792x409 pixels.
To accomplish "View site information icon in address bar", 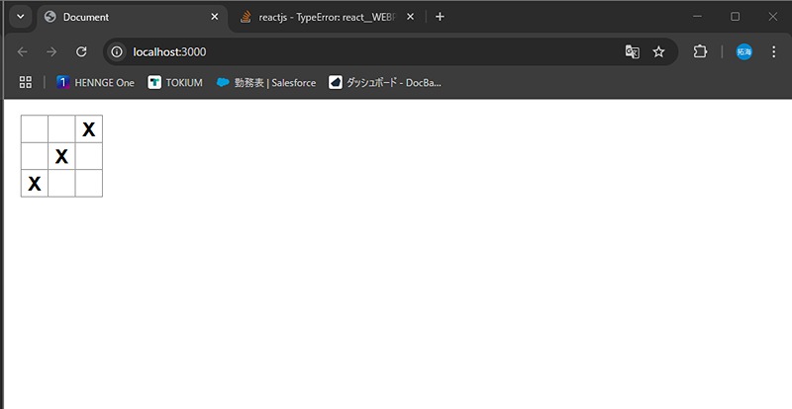I will [x=117, y=52].
